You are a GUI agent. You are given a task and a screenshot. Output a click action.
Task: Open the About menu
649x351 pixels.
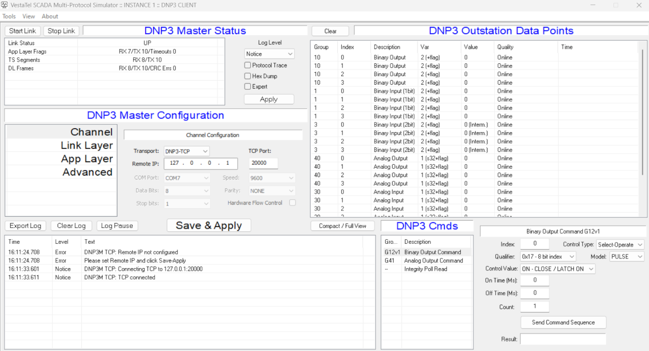point(50,16)
